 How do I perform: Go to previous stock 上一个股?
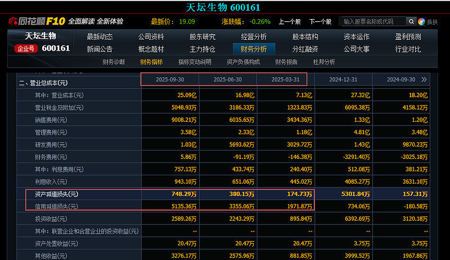(290, 21)
